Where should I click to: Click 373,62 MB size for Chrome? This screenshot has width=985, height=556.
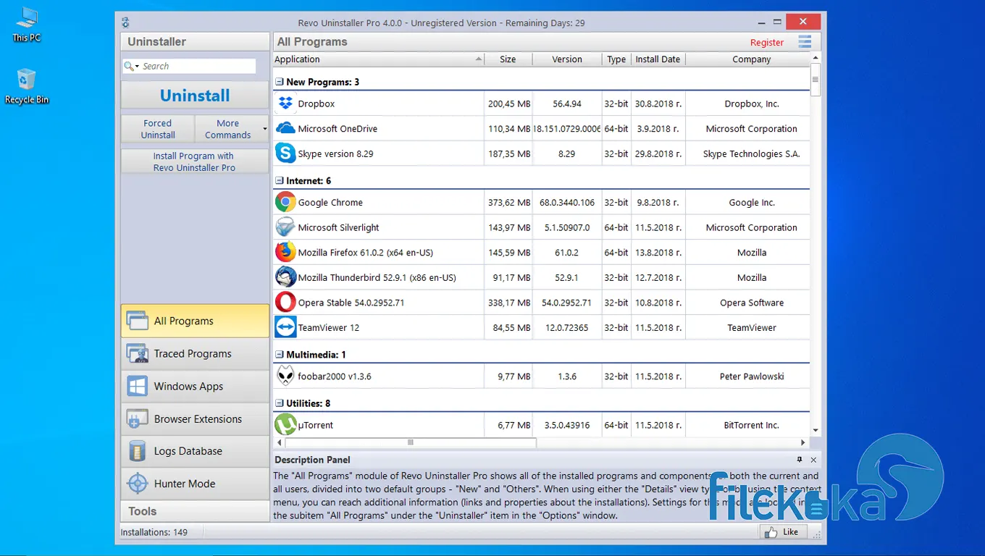[x=509, y=202]
